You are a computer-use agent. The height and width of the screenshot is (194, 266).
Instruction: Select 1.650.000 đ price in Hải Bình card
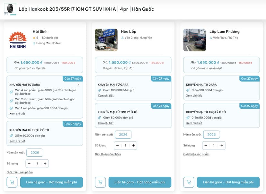click(31, 63)
